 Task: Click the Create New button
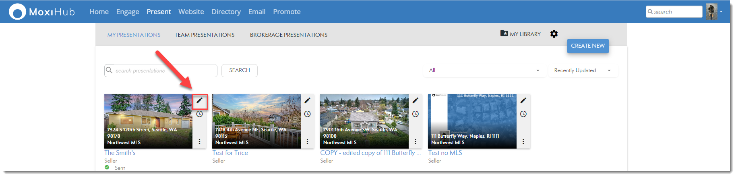coord(587,46)
